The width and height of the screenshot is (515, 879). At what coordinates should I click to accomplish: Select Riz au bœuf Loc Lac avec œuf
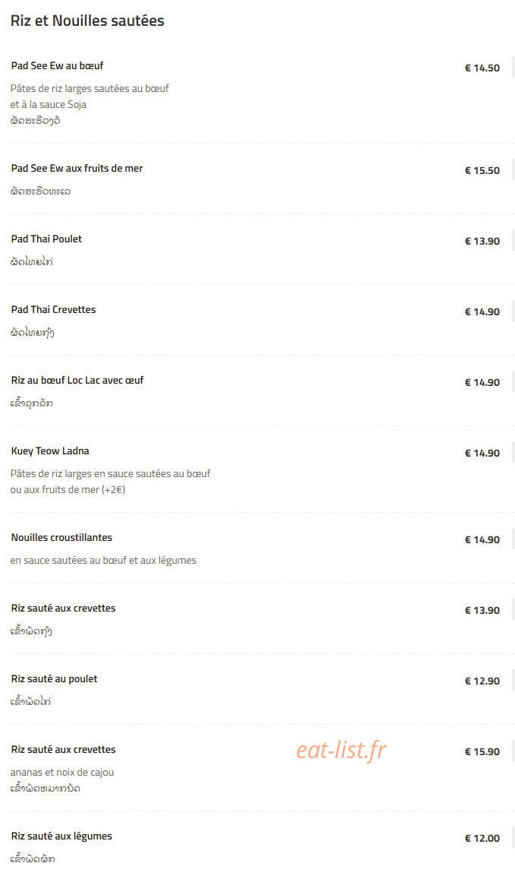(x=77, y=380)
